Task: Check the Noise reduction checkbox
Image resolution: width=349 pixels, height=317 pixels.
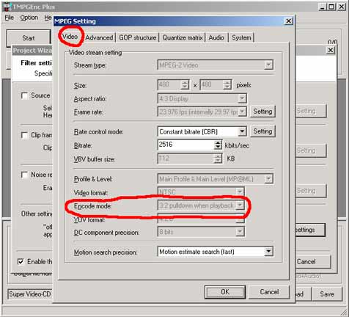Action: point(24,175)
